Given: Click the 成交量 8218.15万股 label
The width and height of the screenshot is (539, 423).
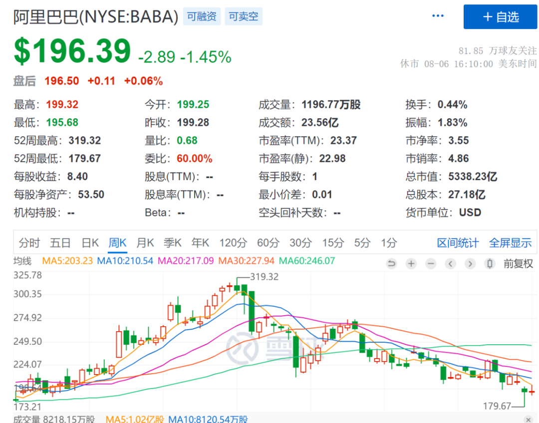Looking at the screenshot, I should (x=54, y=419).
